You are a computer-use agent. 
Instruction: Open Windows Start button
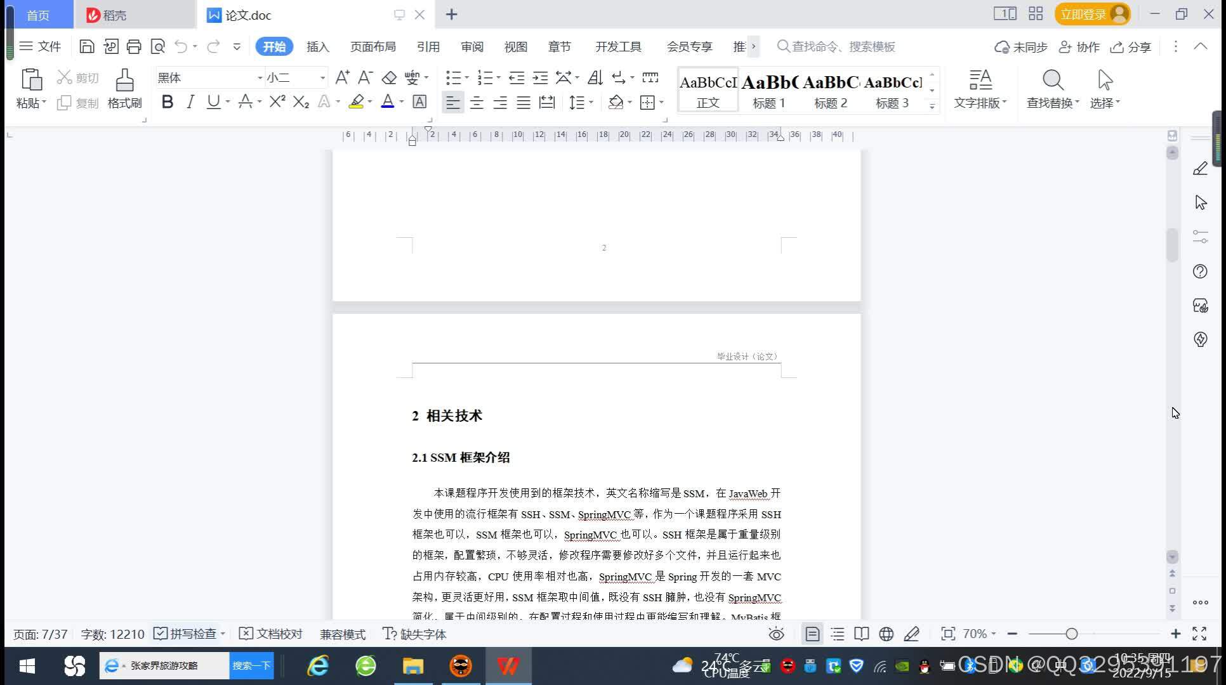(27, 666)
